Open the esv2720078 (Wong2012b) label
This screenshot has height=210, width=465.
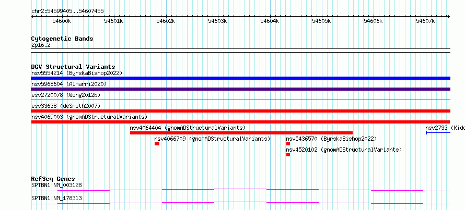66,95
